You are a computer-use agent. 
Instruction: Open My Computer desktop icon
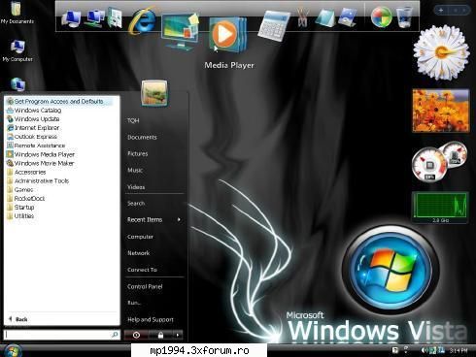(17, 50)
